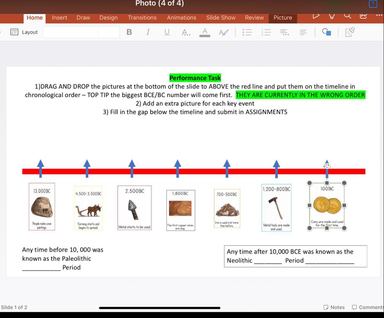
Task: Open the shapes insert icon
Action: coord(326,32)
